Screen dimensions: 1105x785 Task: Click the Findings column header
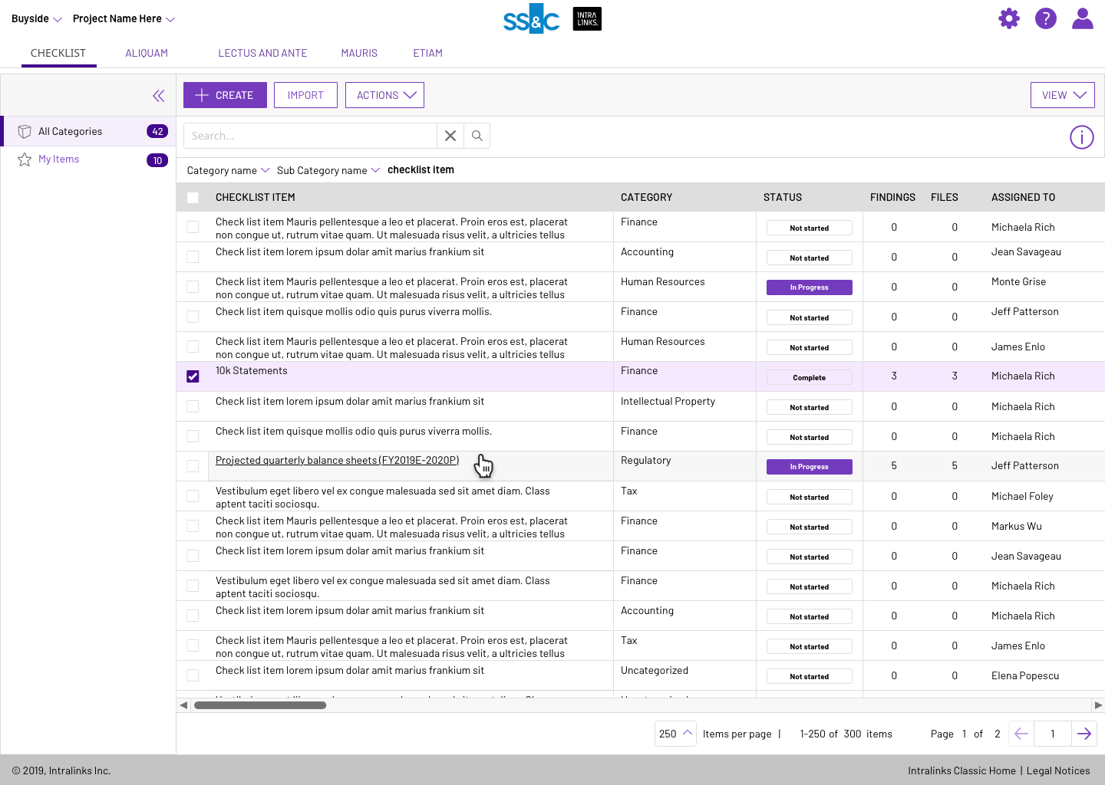892,197
